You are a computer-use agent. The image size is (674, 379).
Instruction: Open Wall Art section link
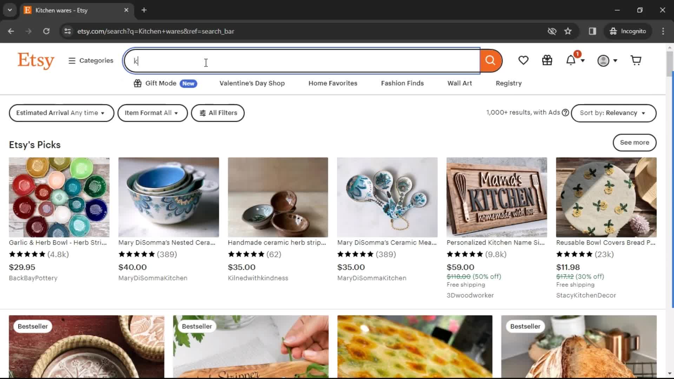click(x=459, y=83)
